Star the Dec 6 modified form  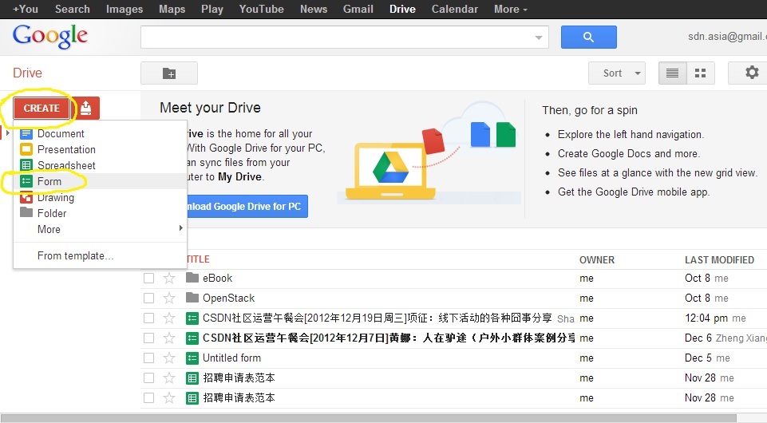pyautogui.click(x=169, y=338)
